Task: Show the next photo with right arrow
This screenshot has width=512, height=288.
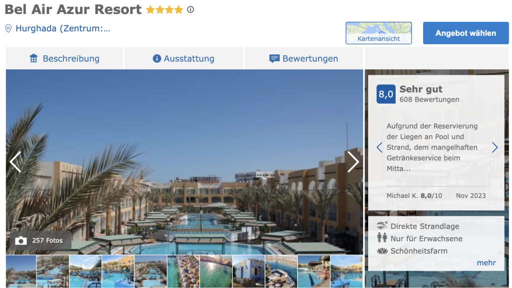Action: pyautogui.click(x=353, y=162)
